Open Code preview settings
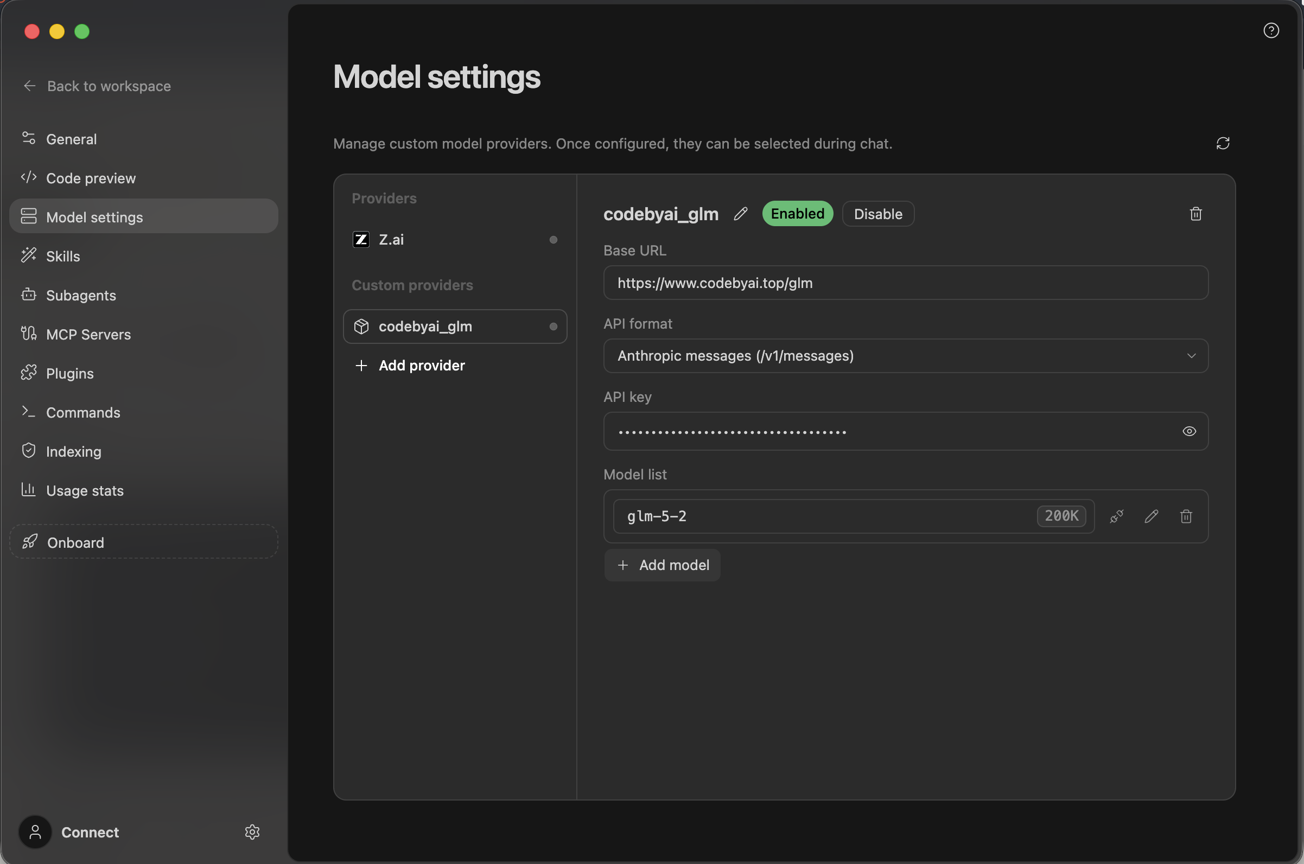The width and height of the screenshot is (1304, 864). [143, 178]
